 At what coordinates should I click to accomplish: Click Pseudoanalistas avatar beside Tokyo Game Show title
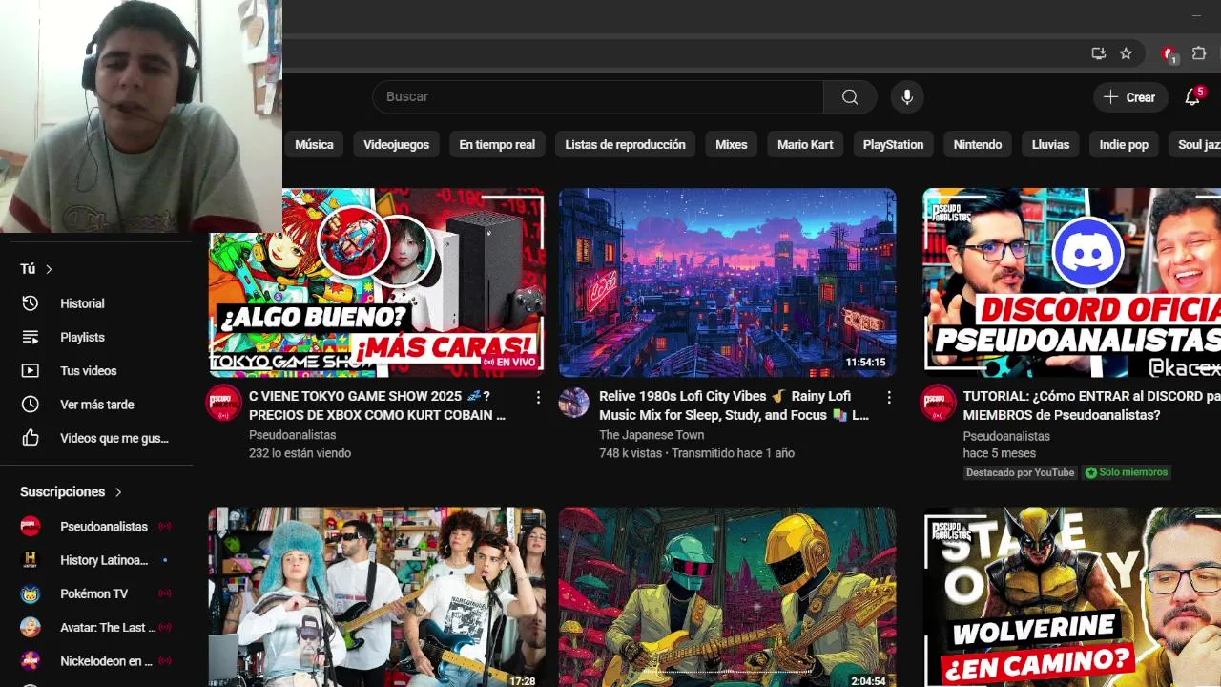point(223,404)
